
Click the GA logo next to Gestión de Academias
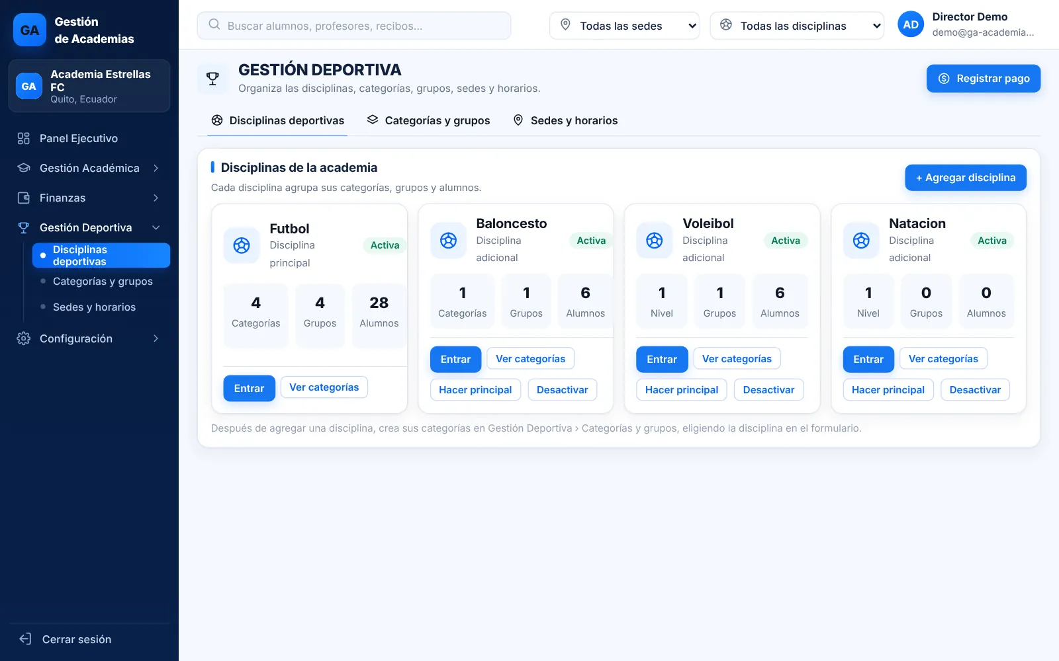click(30, 30)
